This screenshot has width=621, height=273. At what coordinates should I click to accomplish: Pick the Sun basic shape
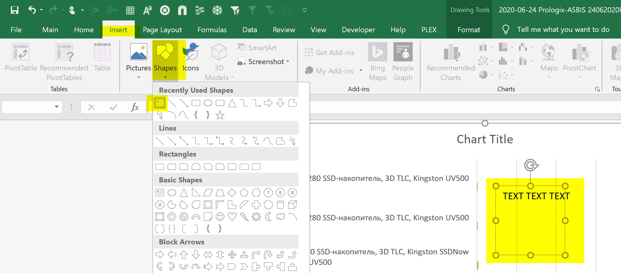256,217
